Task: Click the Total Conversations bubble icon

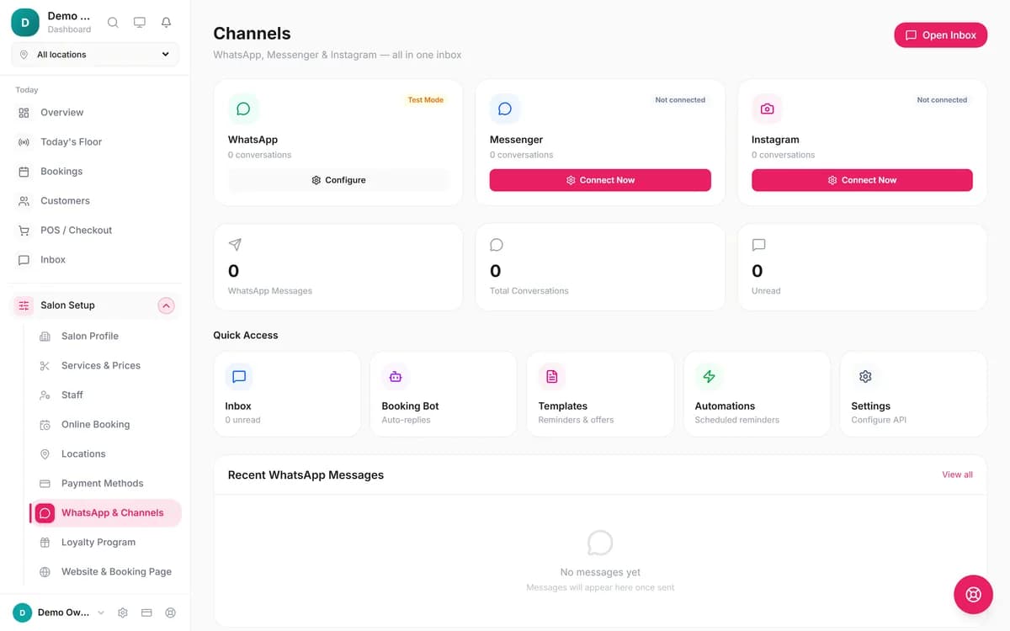Action: pyautogui.click(x=497, y=245)
